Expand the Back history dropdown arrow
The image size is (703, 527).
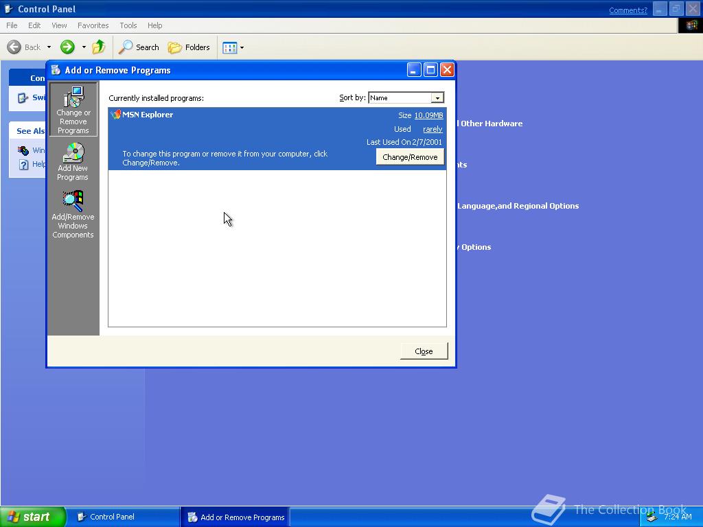coord(49,47)
